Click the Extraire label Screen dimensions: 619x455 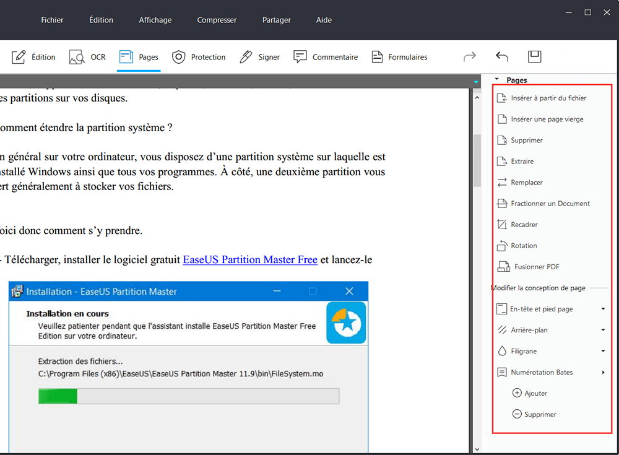(522, 161)
